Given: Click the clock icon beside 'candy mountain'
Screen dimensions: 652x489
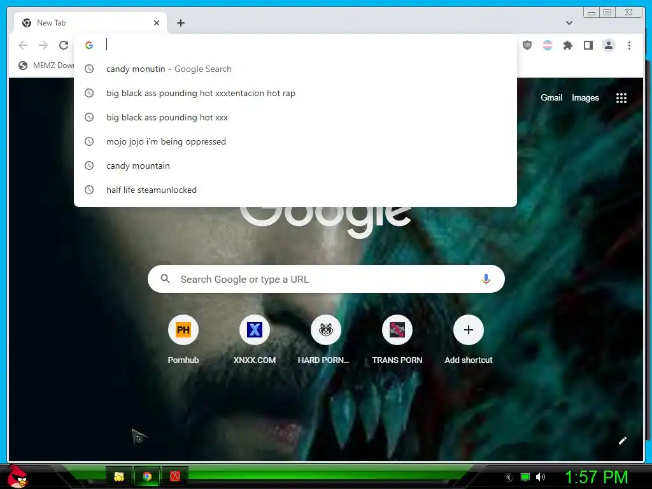Looking at the screenshot, I should coord(89,166).
